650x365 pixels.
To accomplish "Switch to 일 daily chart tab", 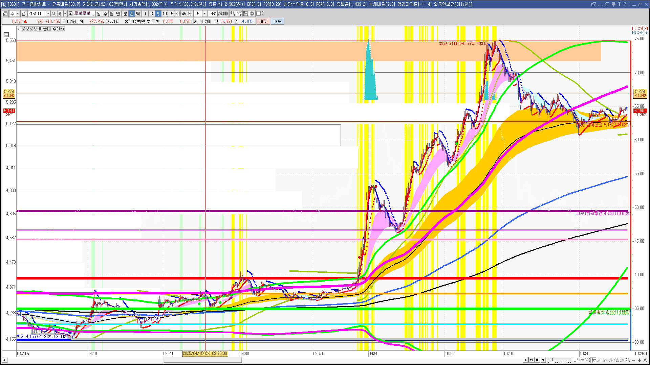I will point(99,14).
